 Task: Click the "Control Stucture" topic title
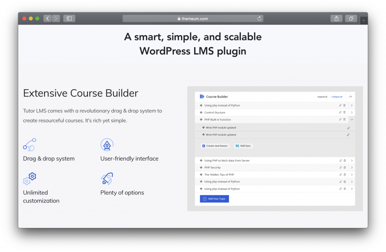214,113
